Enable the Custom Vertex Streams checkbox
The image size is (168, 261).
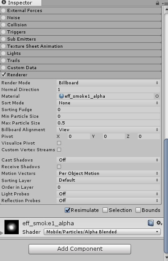click(59, 149)
